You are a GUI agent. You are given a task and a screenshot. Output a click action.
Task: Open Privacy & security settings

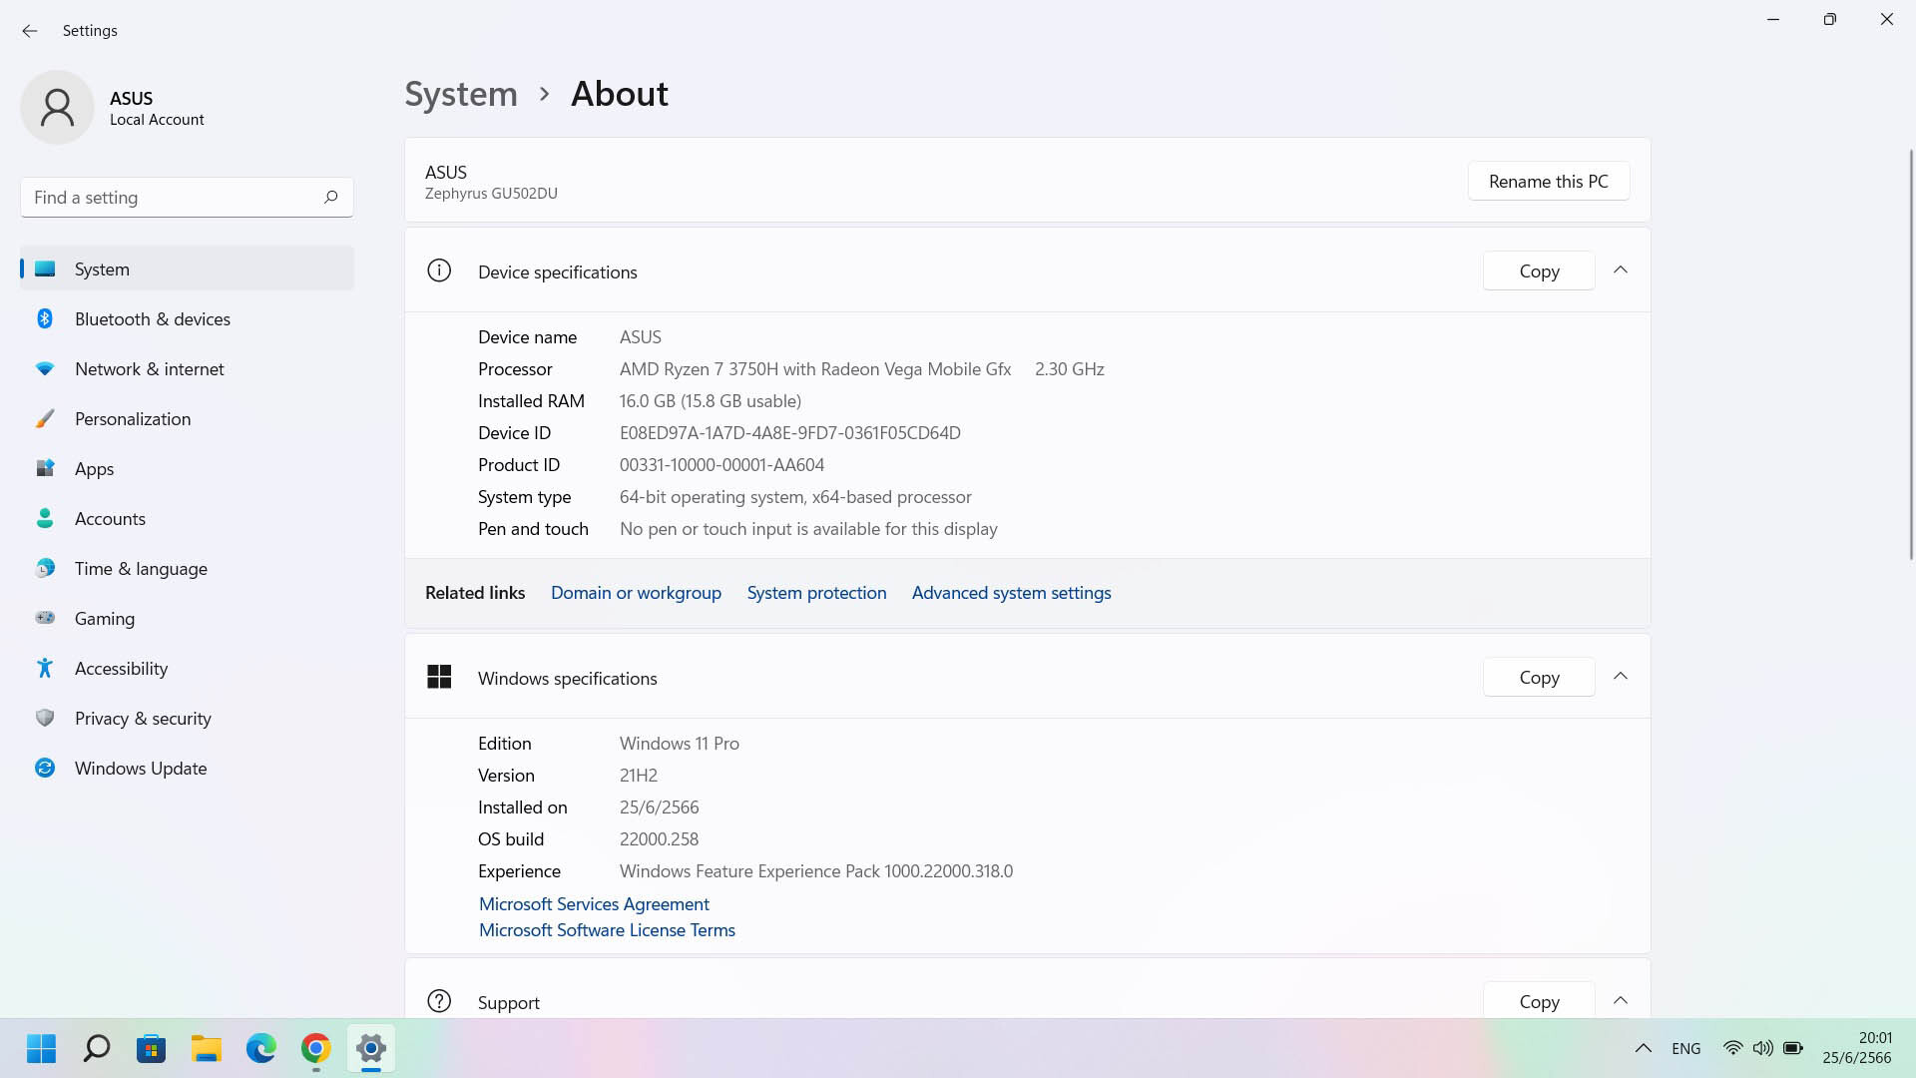pos(187,718)
